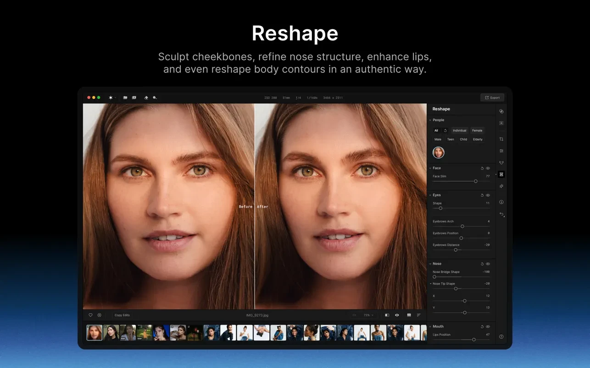590x368 pixels.
Task: Select the Female people filter
Action: (477, 130)
